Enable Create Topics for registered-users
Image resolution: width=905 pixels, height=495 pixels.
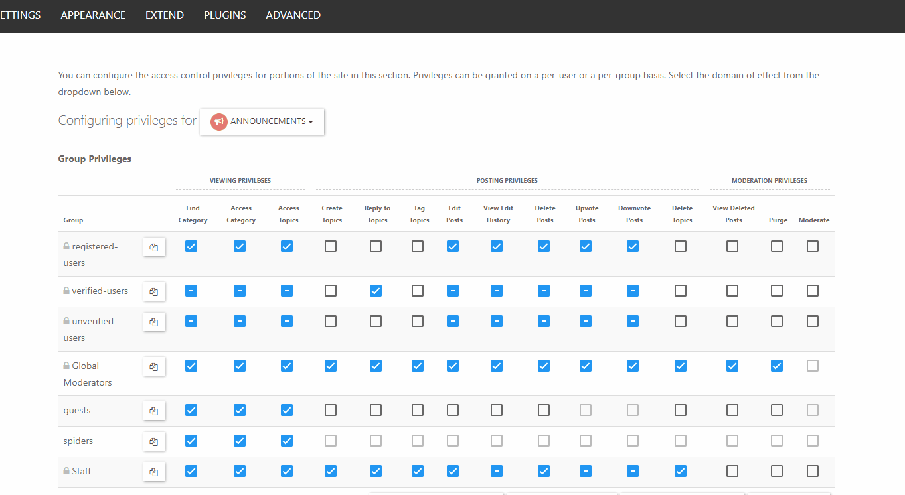point(330,246)
